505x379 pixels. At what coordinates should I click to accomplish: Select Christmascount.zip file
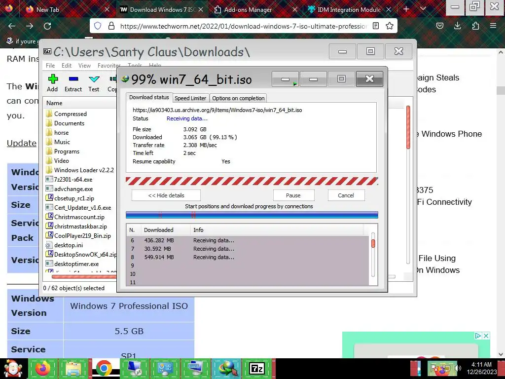(79, 217)
